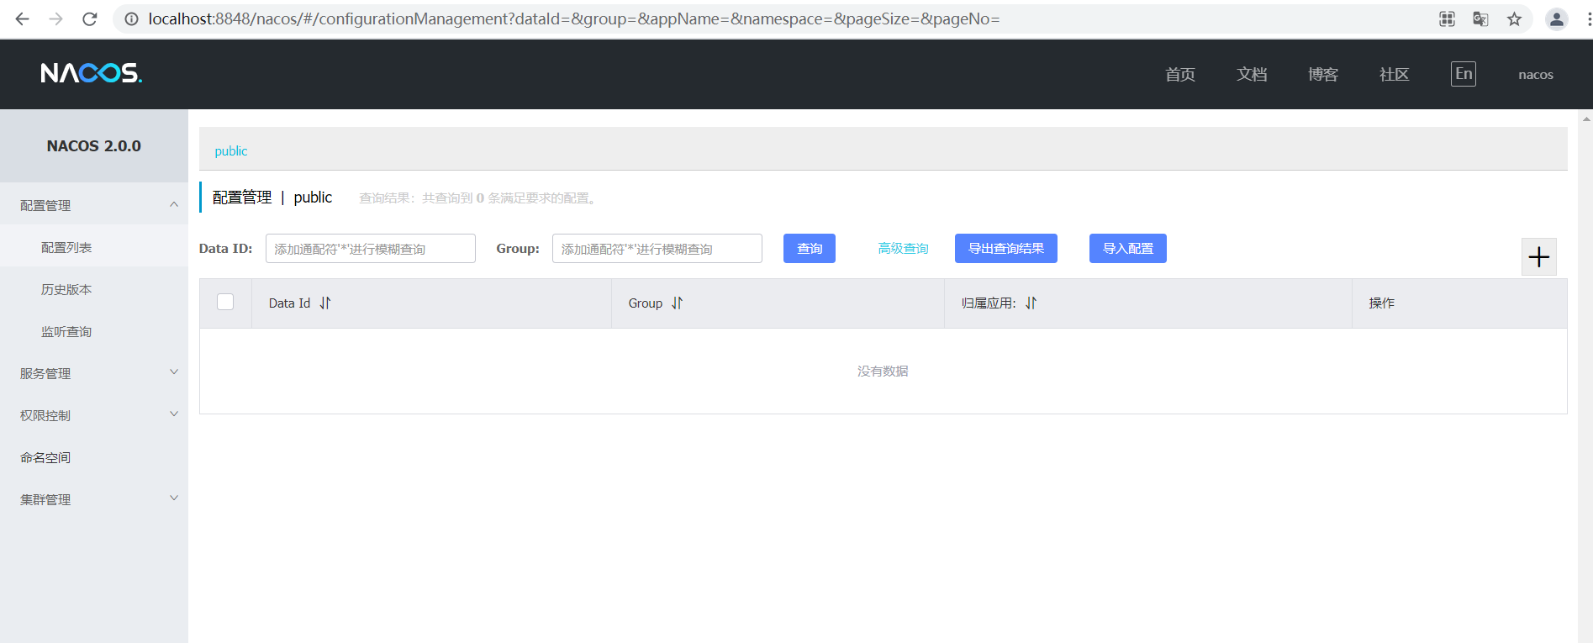Go back with the browser back arrow

pos(23,18)
